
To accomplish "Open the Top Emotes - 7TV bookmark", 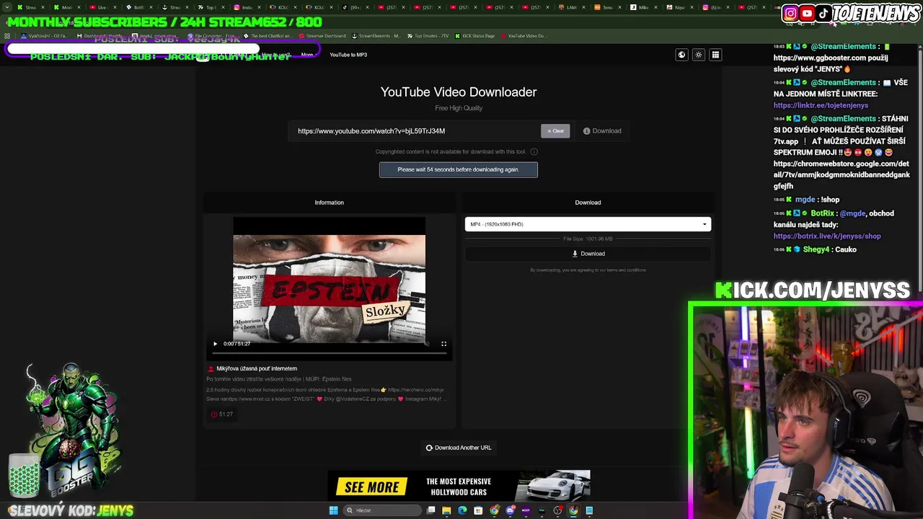I will point(428,36).
